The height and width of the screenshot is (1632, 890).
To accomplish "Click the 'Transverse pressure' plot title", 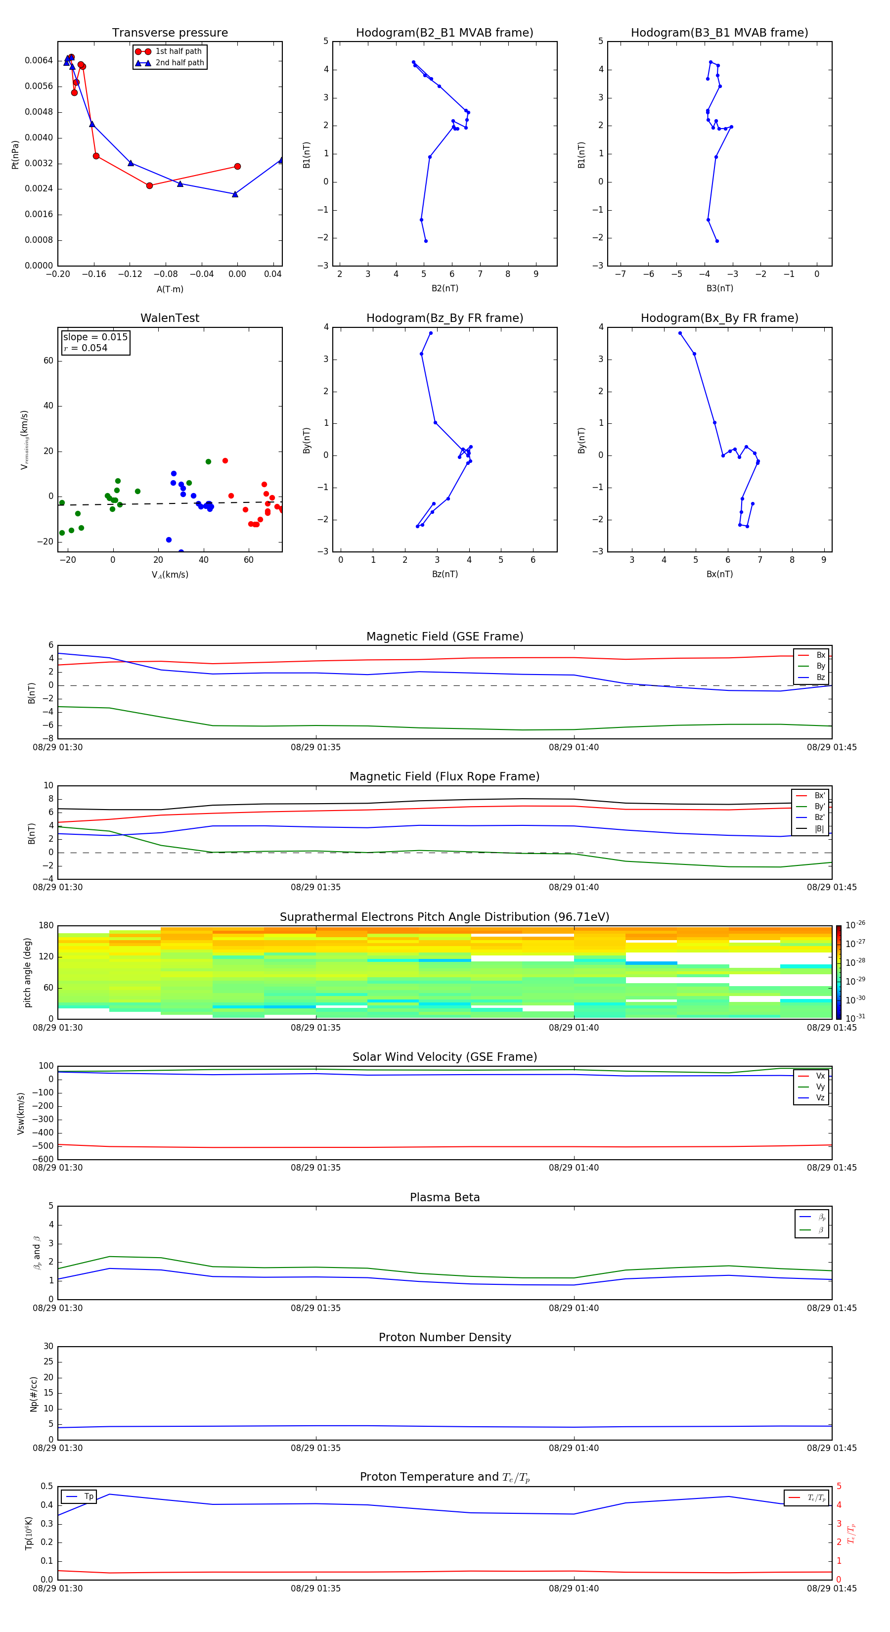I will click(x=170, y=32).
